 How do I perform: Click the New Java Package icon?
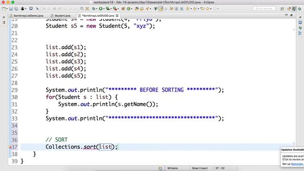[x=123, y=9]
